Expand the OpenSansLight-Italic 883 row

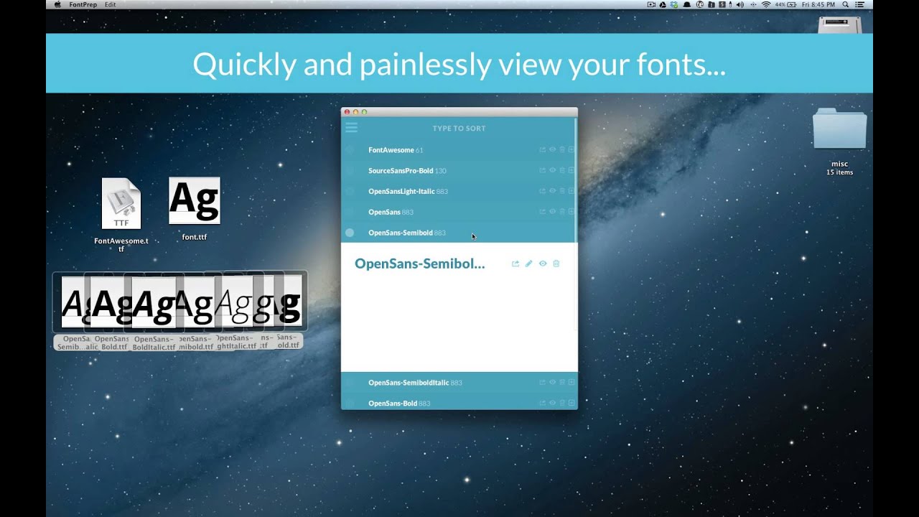458,191
